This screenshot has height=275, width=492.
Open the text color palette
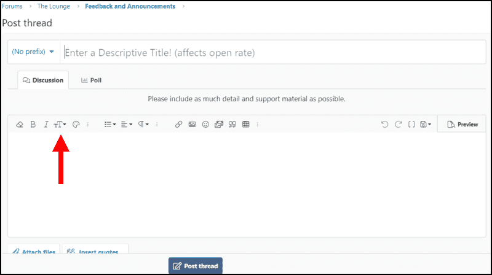76,125
